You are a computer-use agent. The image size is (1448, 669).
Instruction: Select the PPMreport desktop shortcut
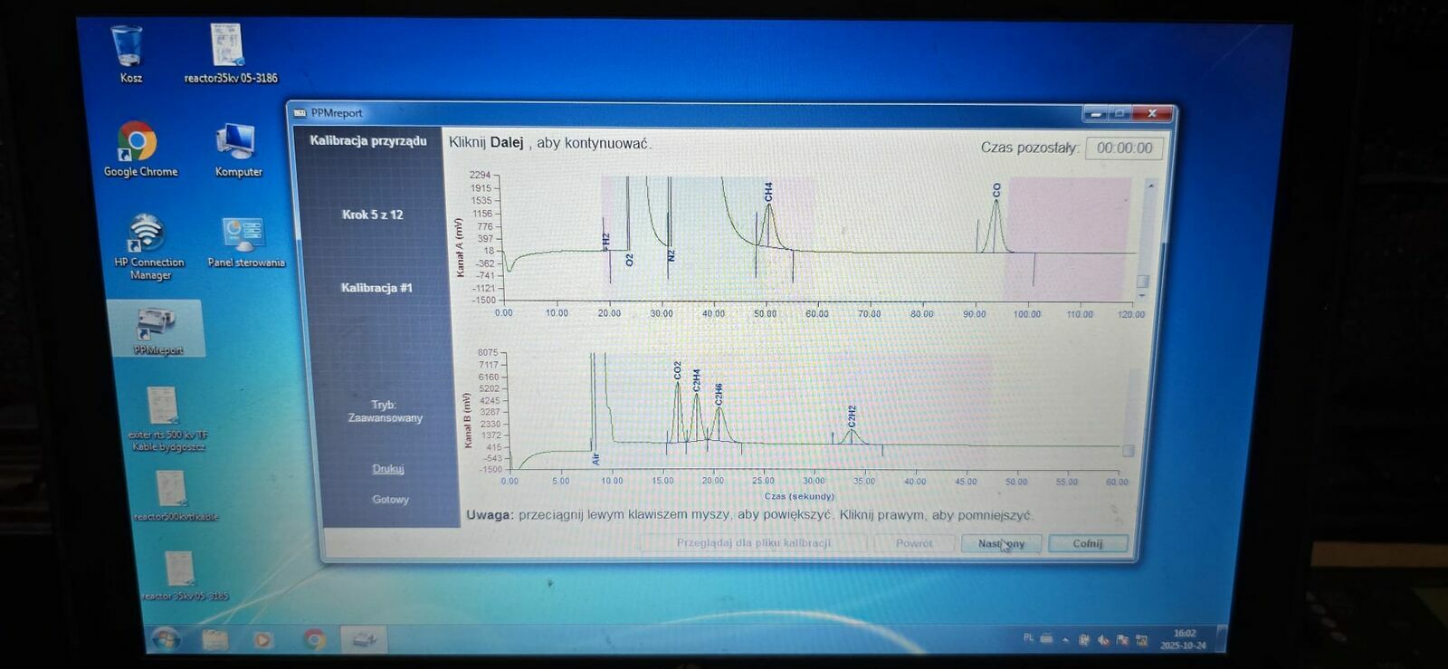click(x=157, y=326)
